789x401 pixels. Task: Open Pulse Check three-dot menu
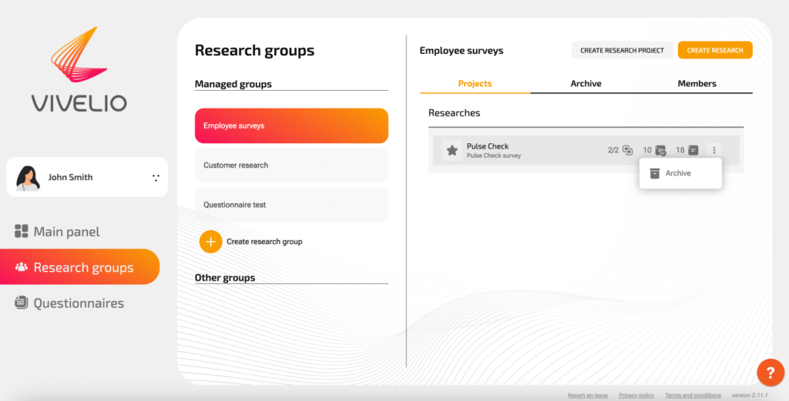pyautogui.click(x=714, y=150)
